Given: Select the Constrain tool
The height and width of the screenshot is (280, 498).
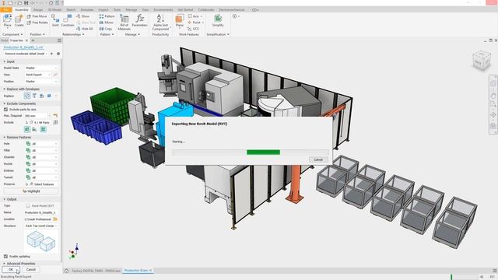Looking at the screenshot, I should tap(68, 20).
